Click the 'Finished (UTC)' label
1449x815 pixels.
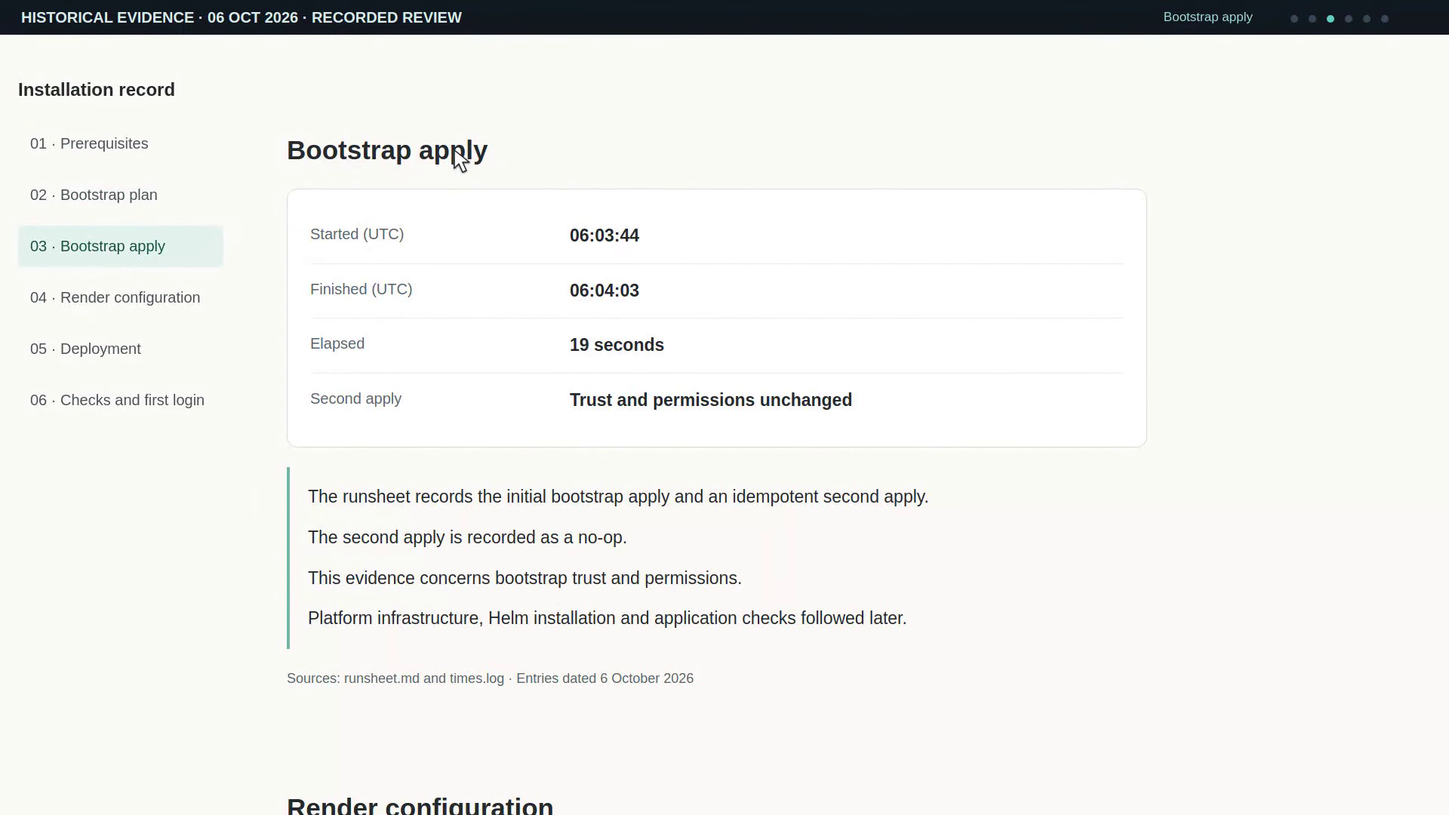(361, 289)
